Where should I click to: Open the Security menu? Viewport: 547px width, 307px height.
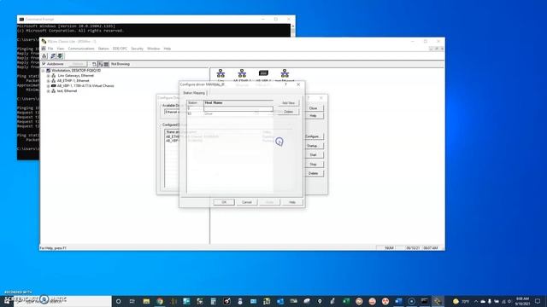click(x=137, y=49)
